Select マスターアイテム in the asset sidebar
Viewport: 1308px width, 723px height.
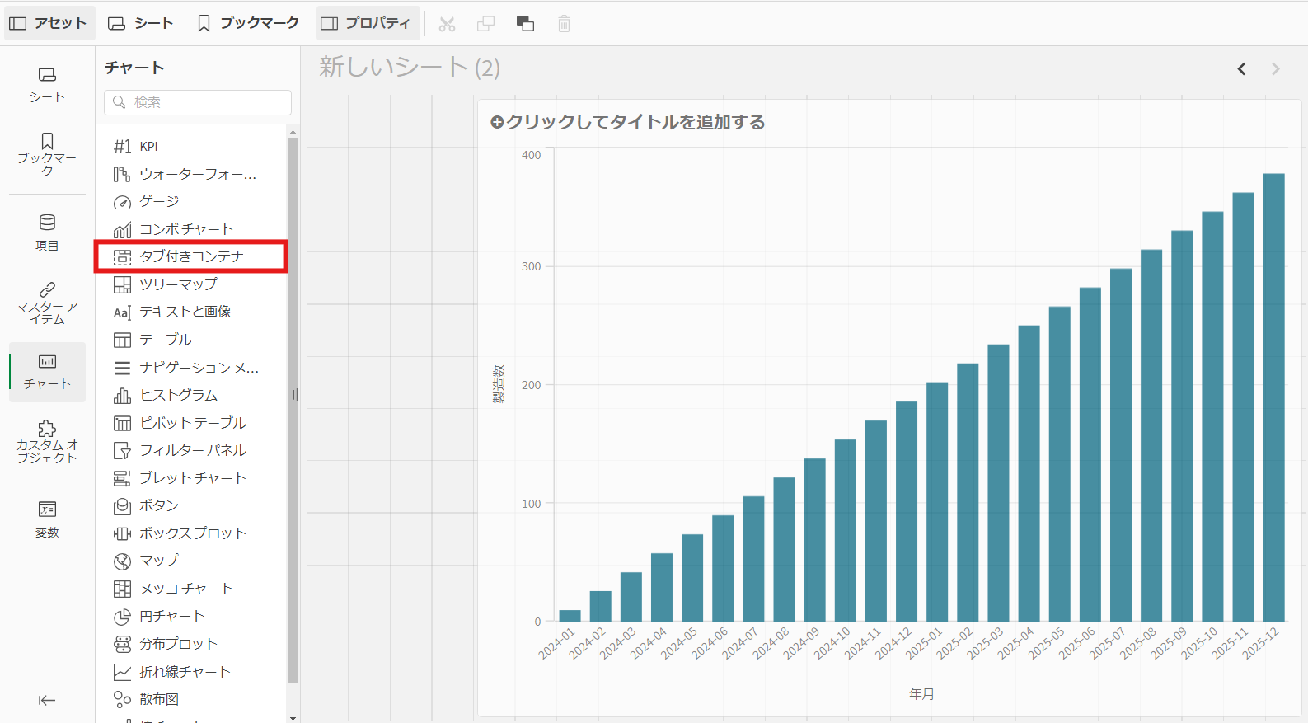coord(47,303)
